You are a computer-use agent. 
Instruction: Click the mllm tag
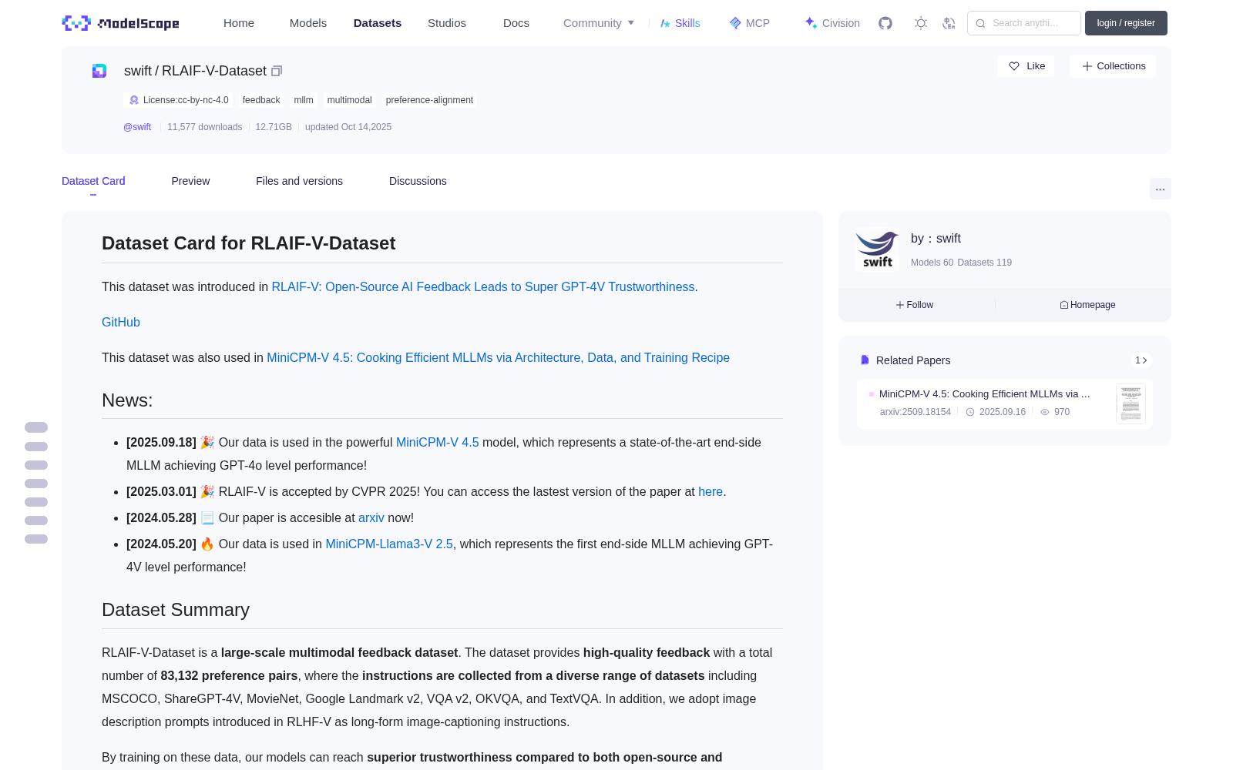[x=304, y=100]
